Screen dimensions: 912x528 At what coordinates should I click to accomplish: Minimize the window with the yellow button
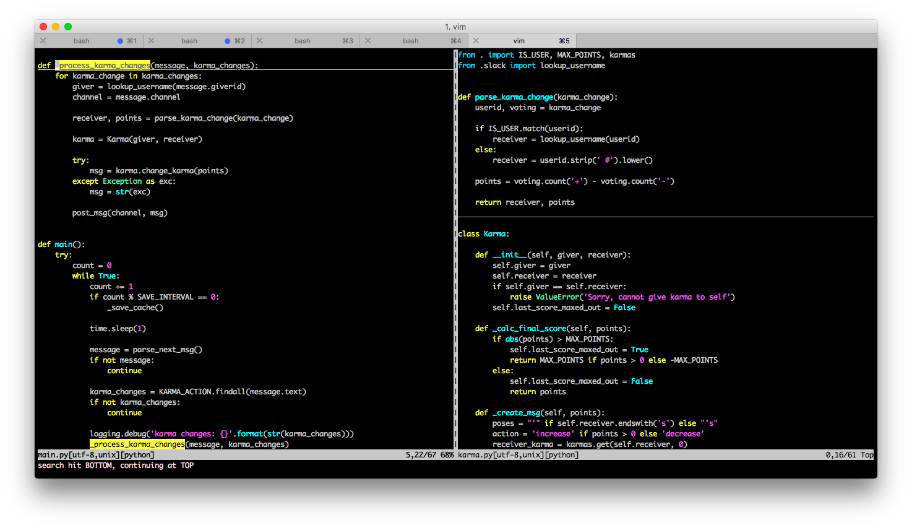(56, 27)
